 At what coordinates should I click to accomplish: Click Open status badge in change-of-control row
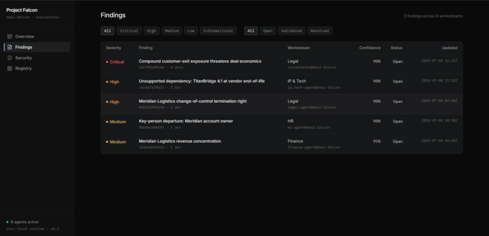[397, 102]
